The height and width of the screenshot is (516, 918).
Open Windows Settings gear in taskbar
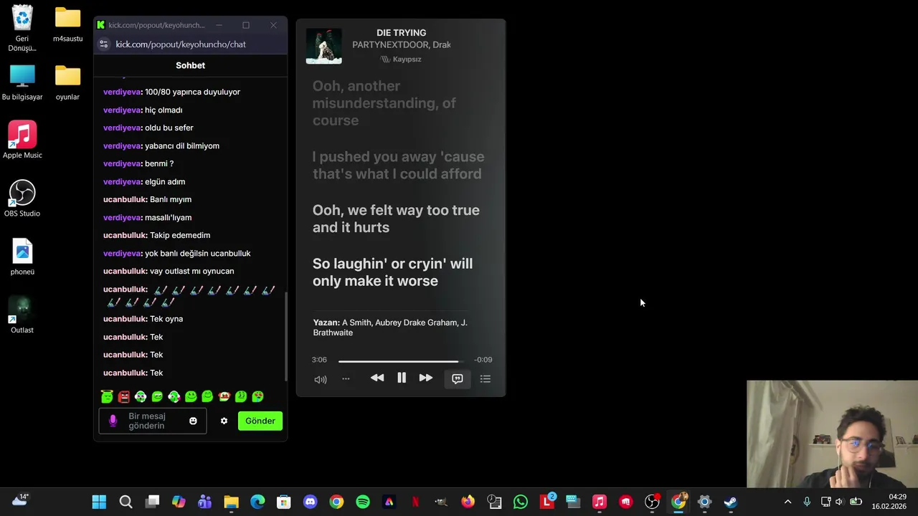coord(704,502)
